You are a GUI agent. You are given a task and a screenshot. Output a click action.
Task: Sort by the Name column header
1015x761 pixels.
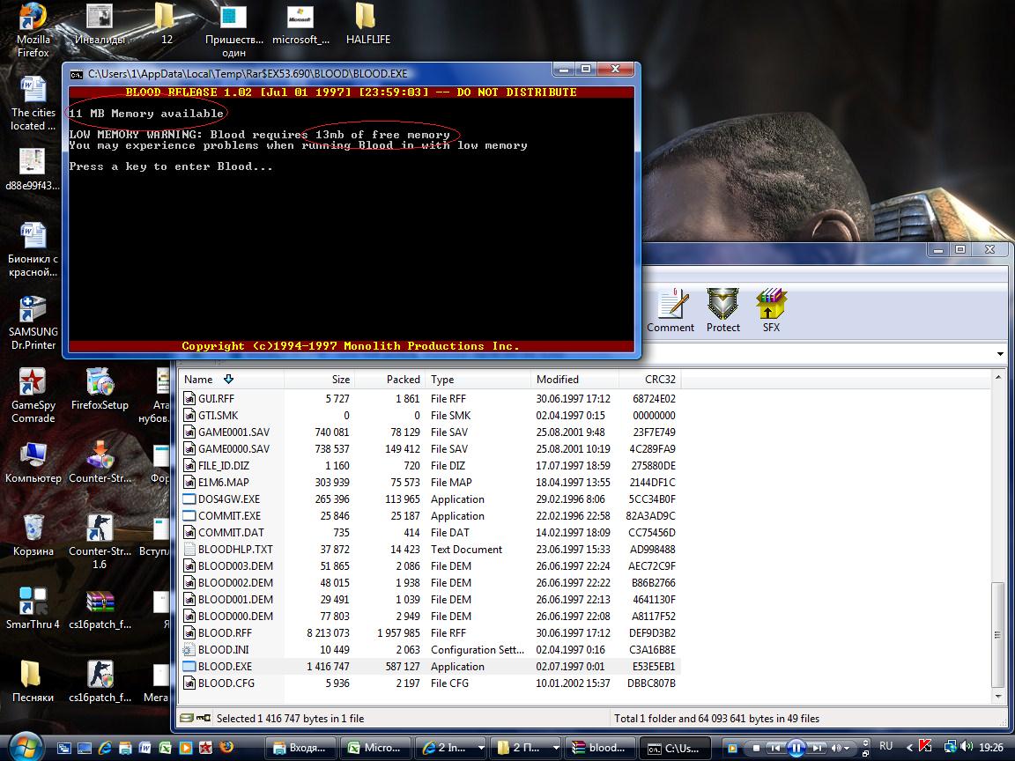coord(231,380)
